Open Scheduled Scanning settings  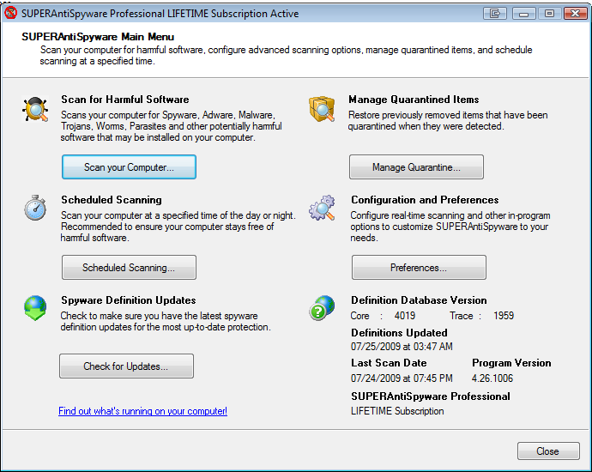pyautogui.click(x=129, y=268)
